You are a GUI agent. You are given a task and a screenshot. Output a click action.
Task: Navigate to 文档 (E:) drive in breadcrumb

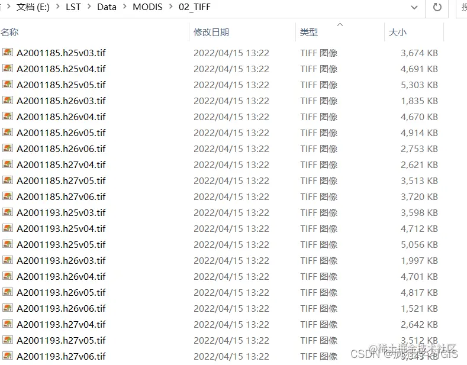(x=33, y=7)
